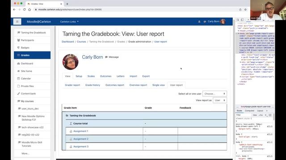Click User report in the breadcrumb
Image resolution: width=286 pixels, height=160 pixels.
tap(161, 42)
